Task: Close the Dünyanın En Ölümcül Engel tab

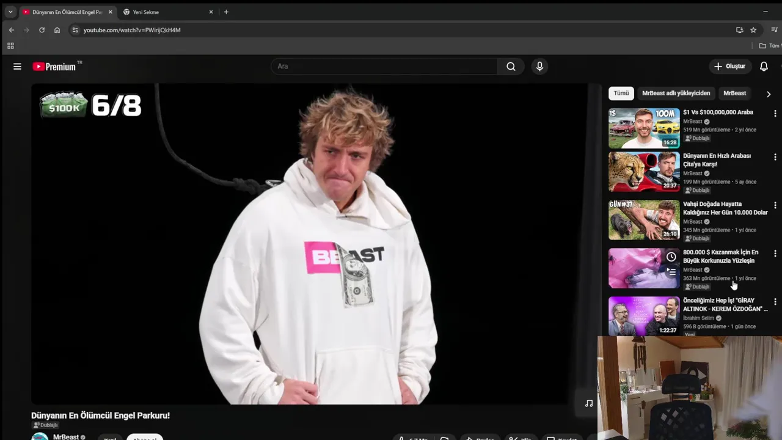Action: coord(110,12)
